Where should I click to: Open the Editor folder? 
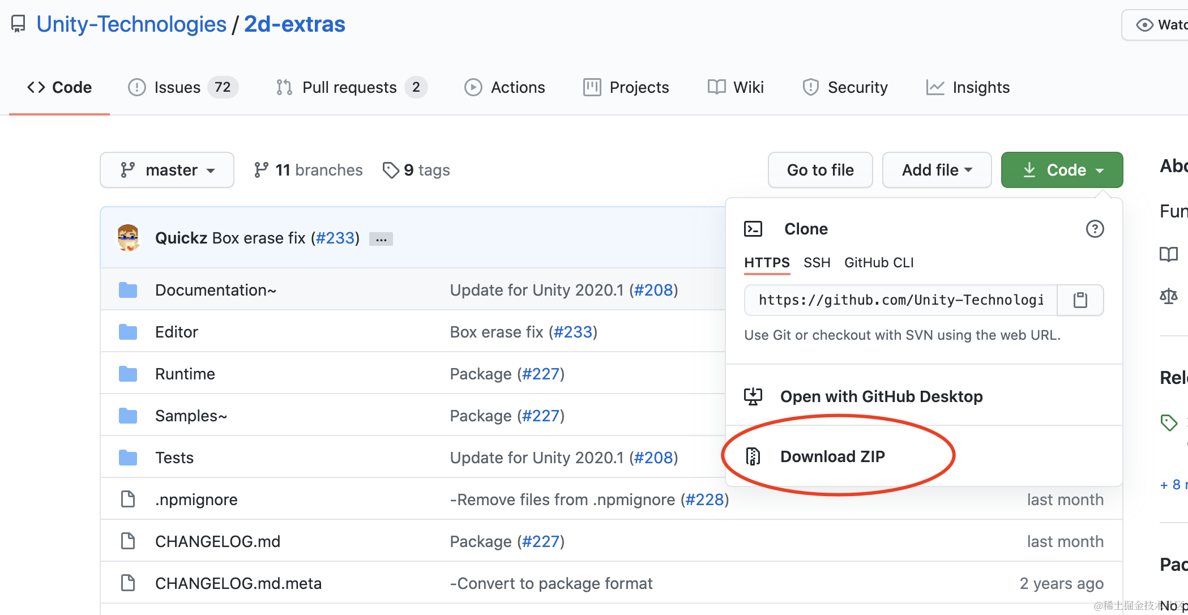pyautogui.click(x=177, y=332)
